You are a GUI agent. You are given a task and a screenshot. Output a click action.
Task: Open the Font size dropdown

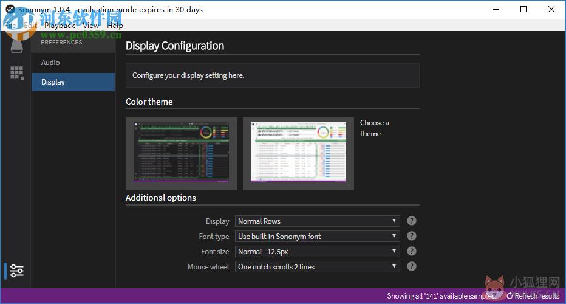[x=317, y=251]
